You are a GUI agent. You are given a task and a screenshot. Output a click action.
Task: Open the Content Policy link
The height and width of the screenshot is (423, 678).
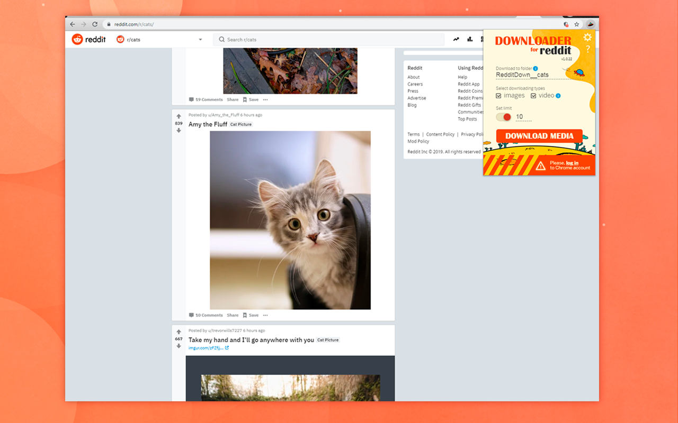coord(440,134)
